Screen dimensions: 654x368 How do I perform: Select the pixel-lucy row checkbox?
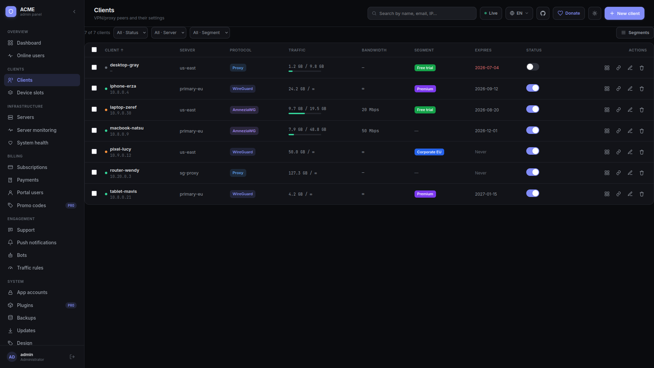tap(94, 152)
